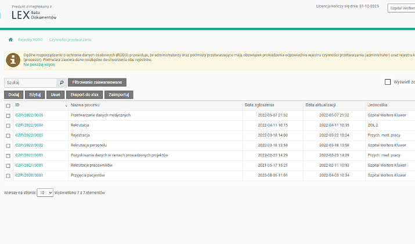Click the yellow info icon in banner
This screenshot has height=244, width=415.
click(x=13, y=59)
